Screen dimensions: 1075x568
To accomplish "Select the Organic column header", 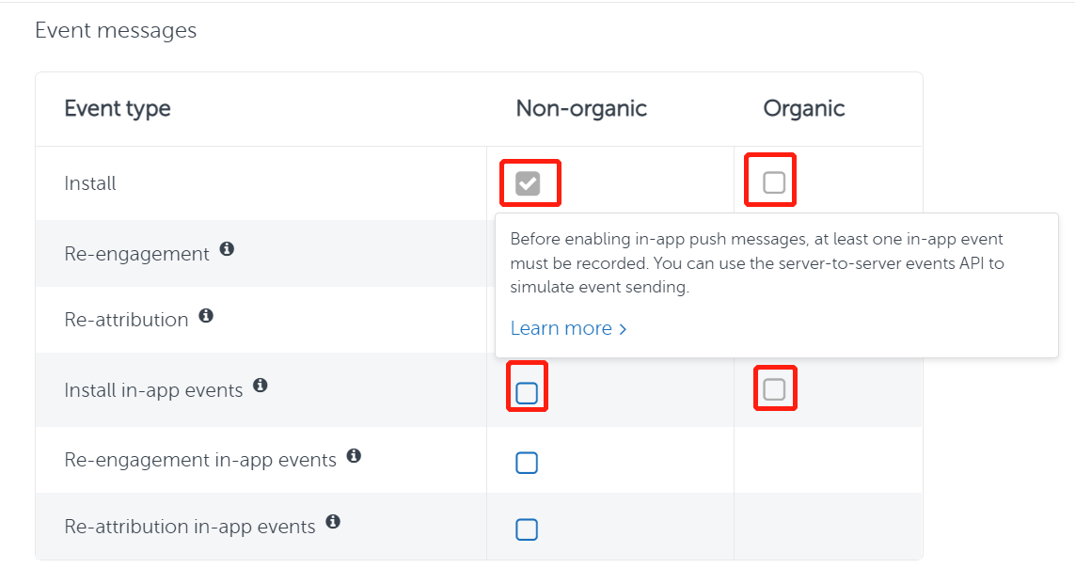I will tap(804, 108).
